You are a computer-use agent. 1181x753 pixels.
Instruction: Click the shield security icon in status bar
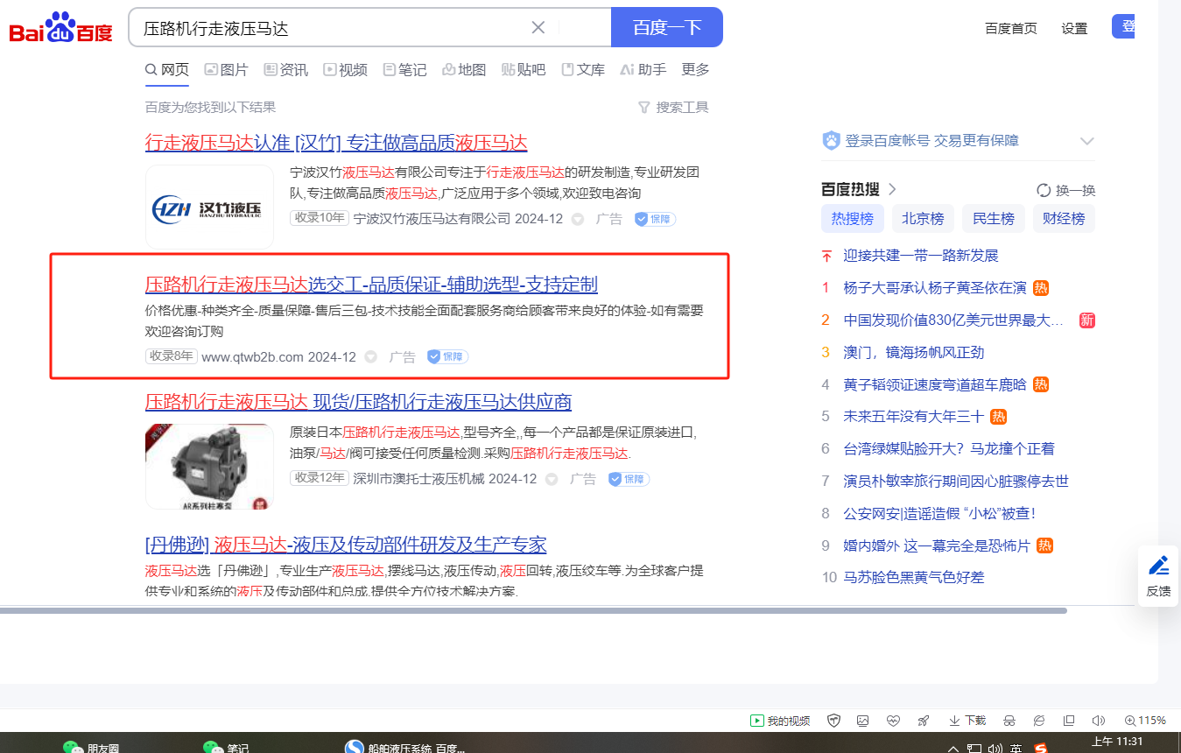tap(834, 721)
